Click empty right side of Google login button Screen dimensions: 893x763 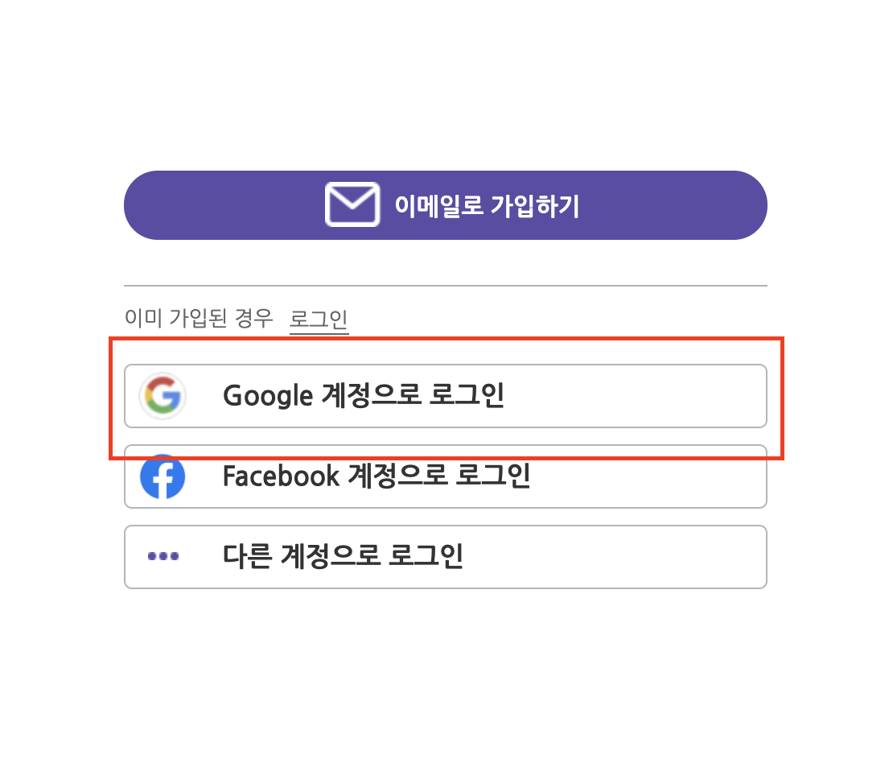[638, 396]
